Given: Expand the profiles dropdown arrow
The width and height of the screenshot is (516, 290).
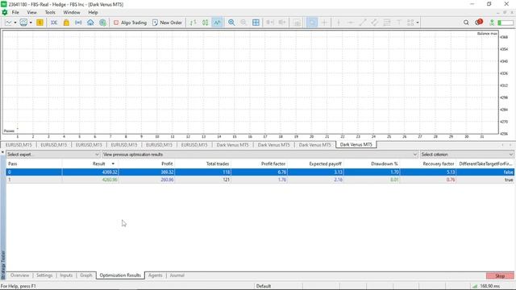Looking at the screenshot, I should pos(31,23).
